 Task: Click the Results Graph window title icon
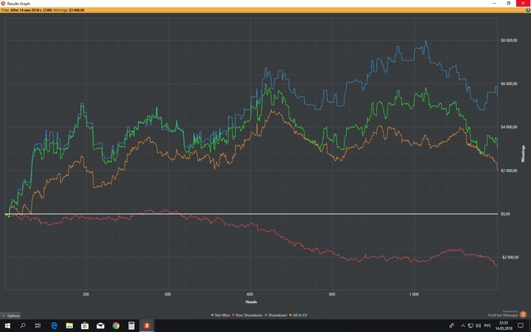[3, 3]
